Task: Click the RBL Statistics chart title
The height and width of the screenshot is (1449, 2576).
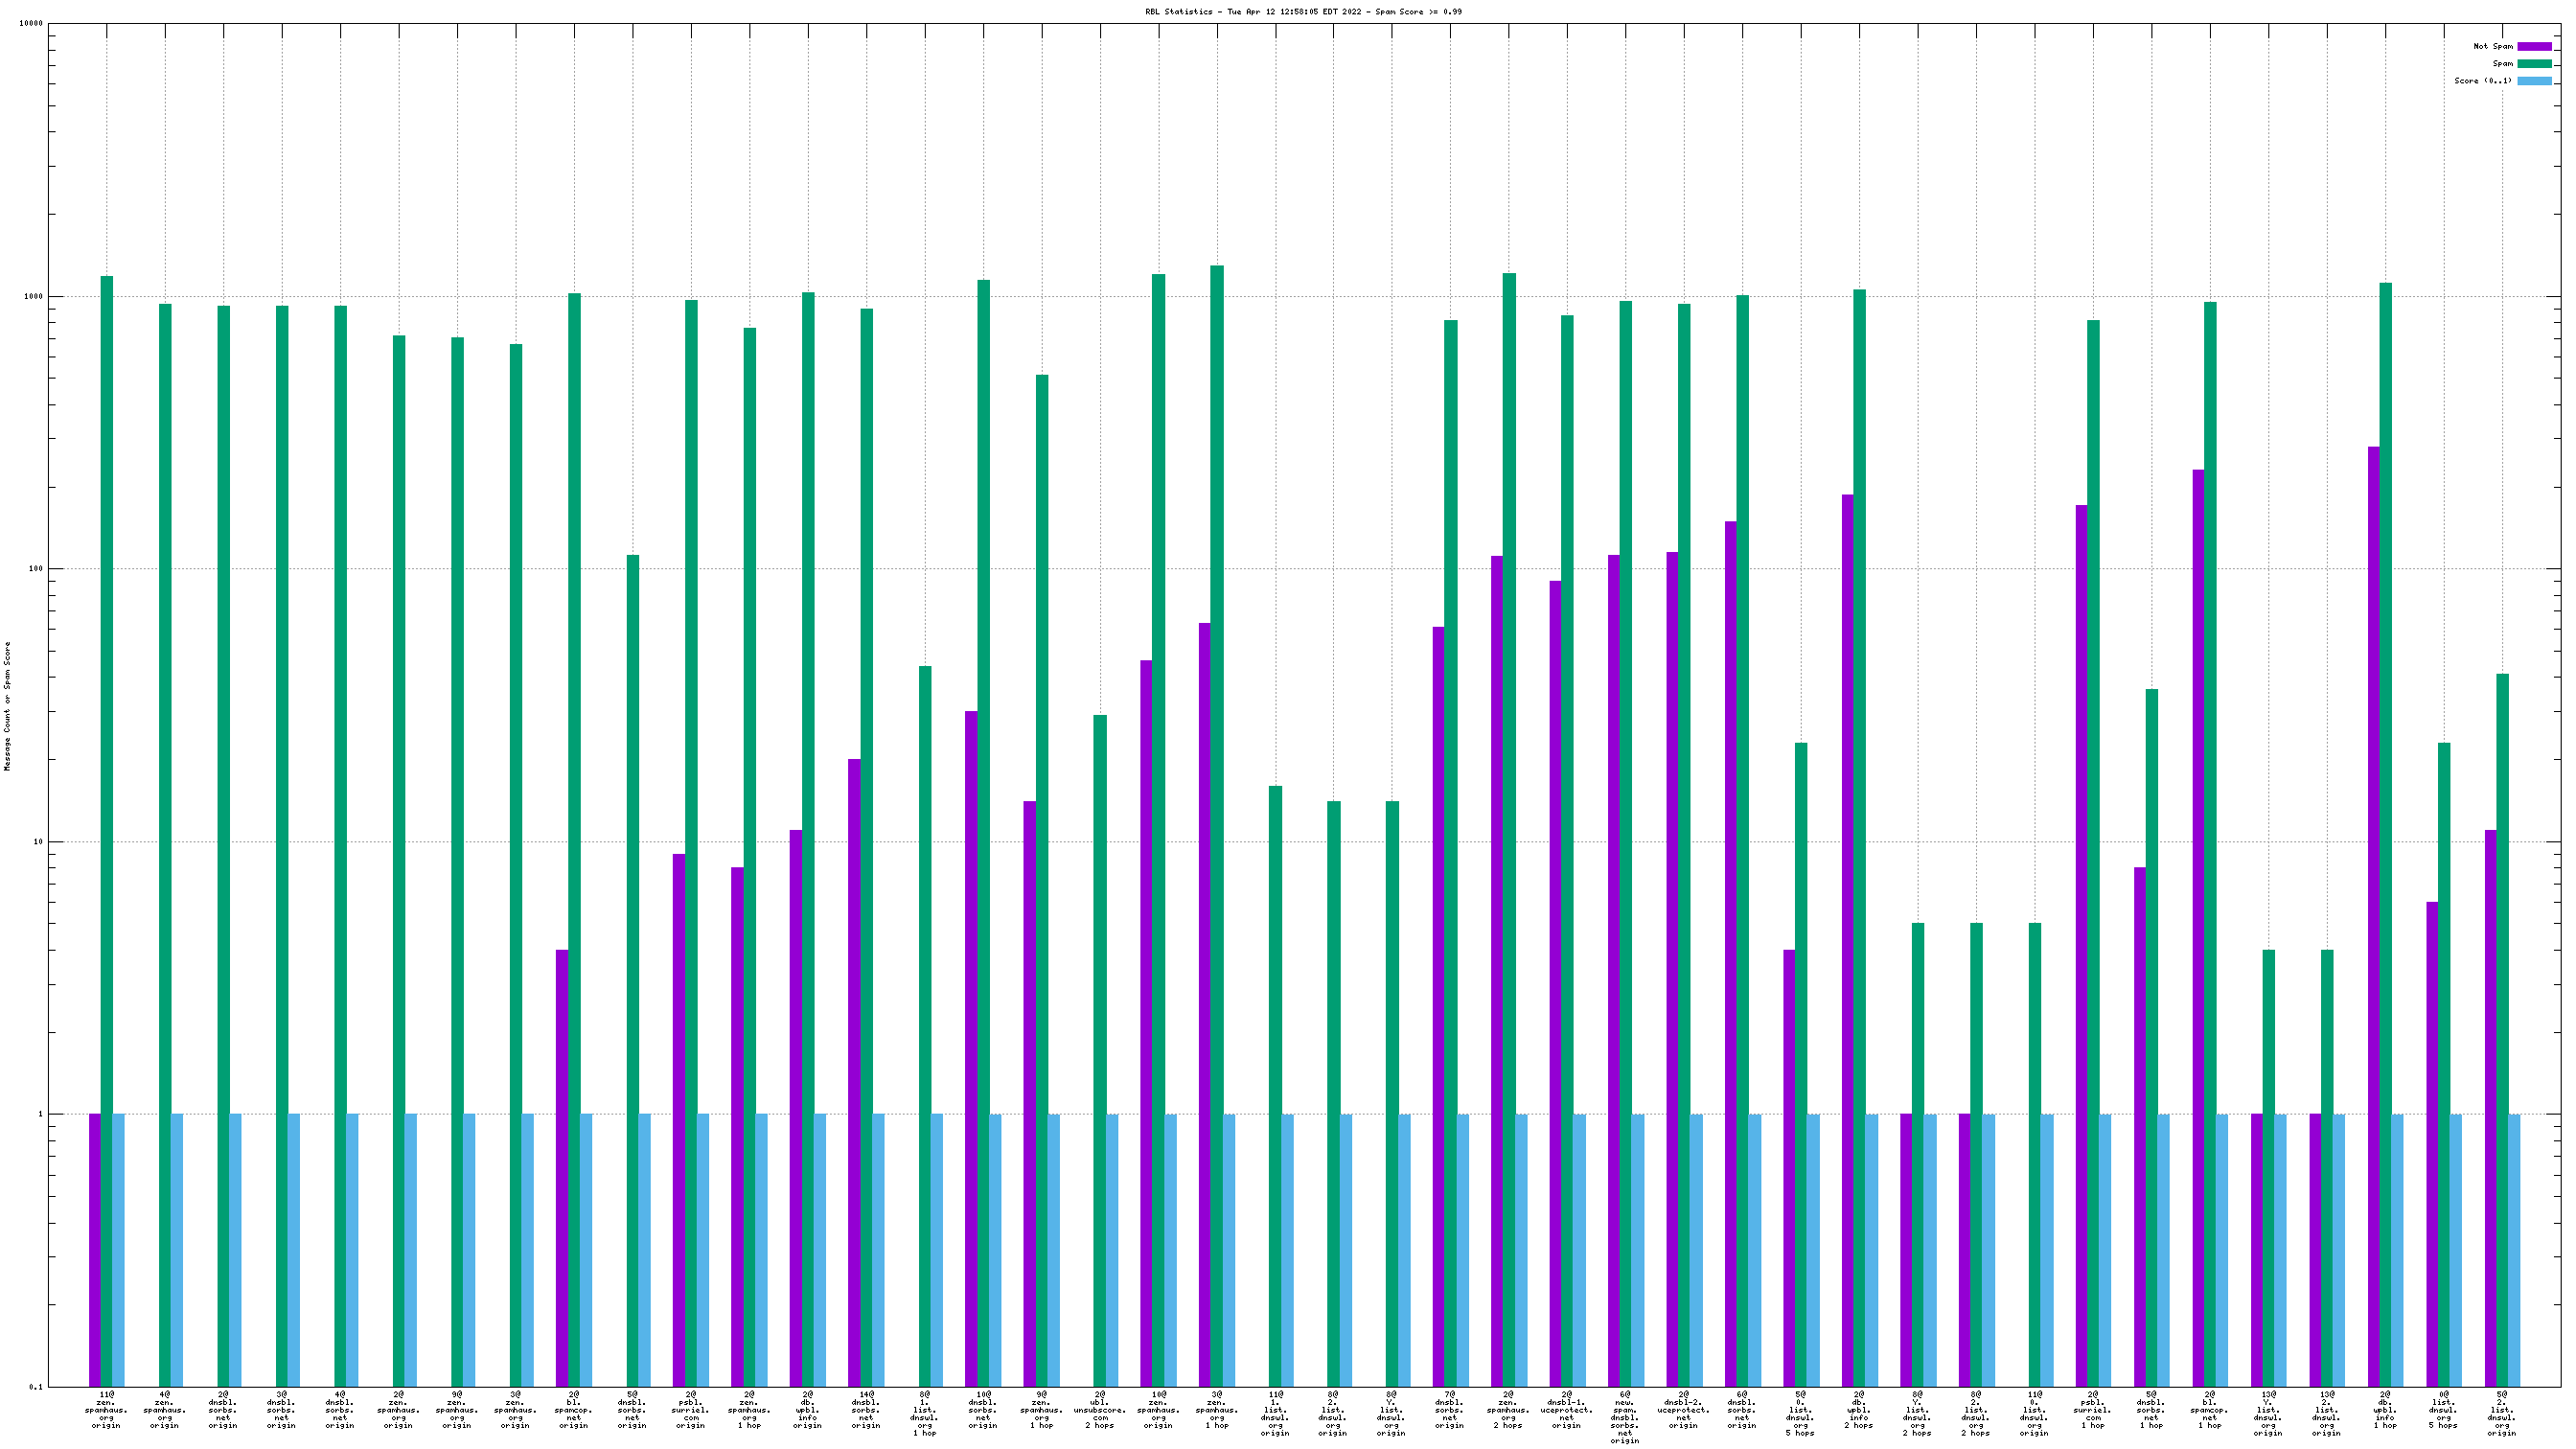Action: point(1303,12)
